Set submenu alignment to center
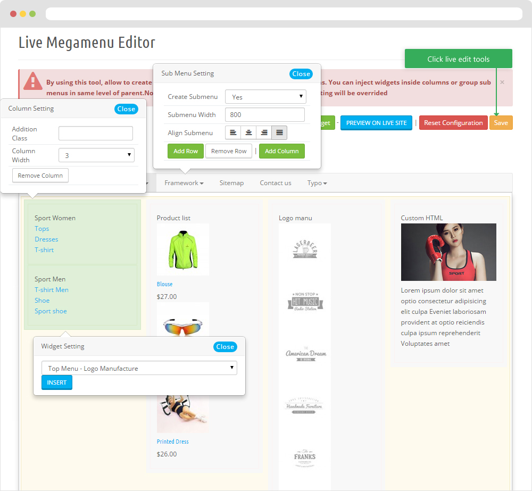 pos(248,132)
